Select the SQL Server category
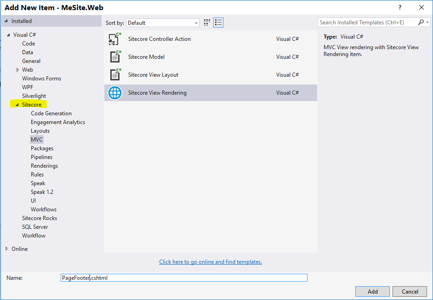433x300 pixels. click(x=35, y=227)
